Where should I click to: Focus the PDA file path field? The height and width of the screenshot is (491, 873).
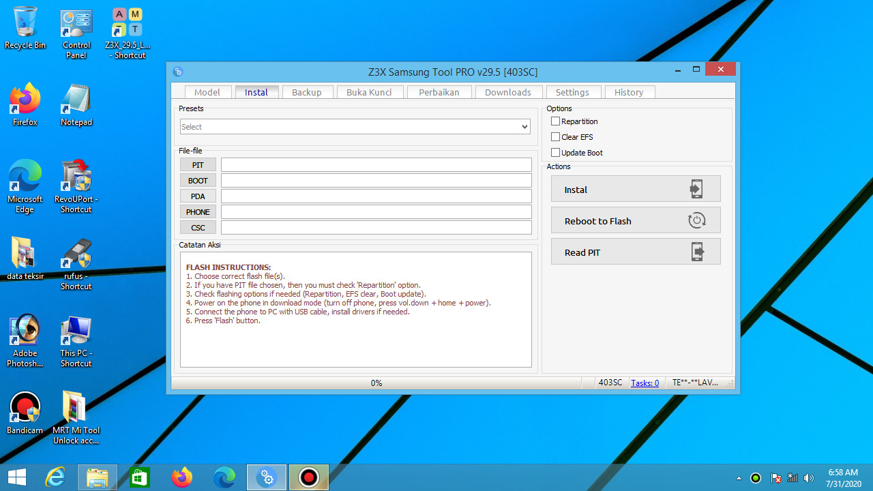[376, 196]
